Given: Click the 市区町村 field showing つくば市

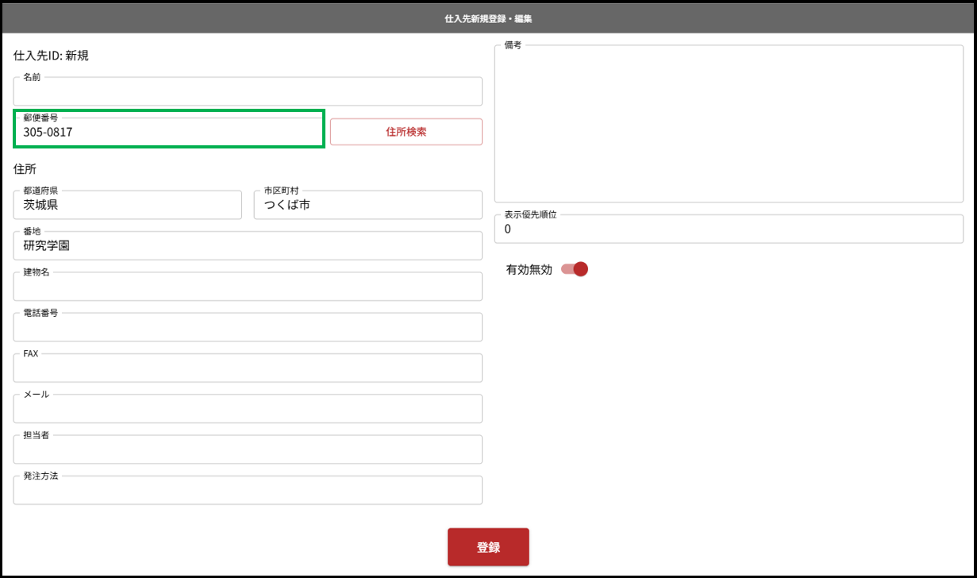Looking at the screenshot, I should 367,206.
